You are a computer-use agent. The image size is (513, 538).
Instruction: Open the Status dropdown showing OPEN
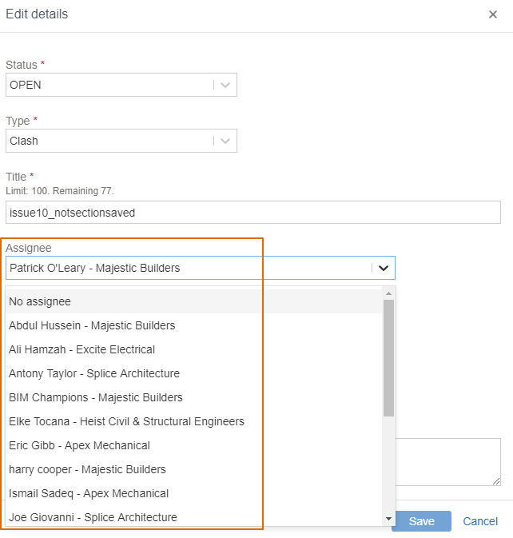[121, 85]
